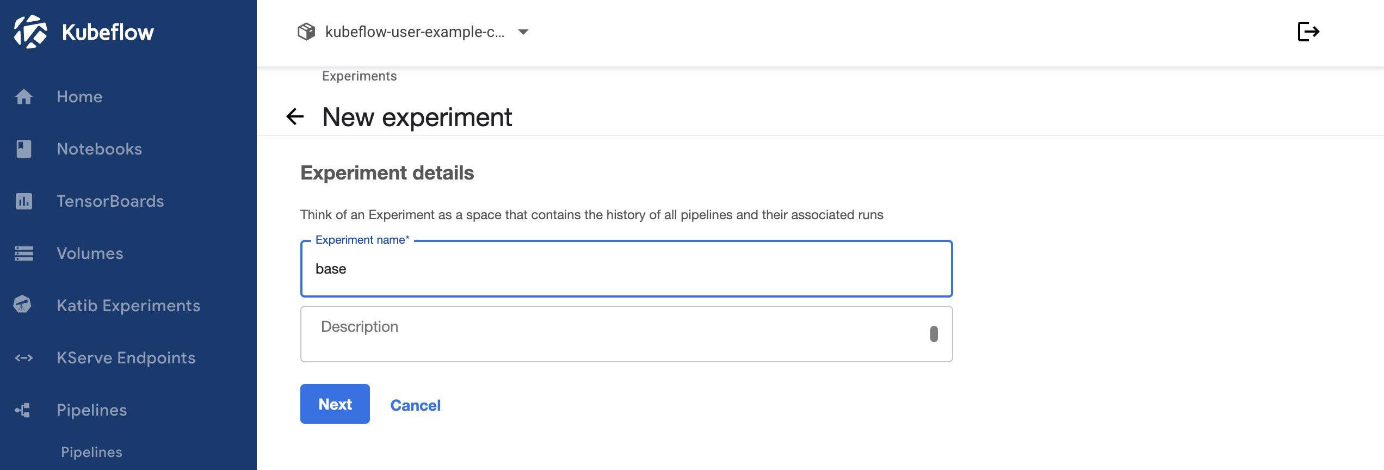1384x470 pixels.
Task: Cancel the new experiment creation
Action: pyautogui.click(x=415, y=404)
